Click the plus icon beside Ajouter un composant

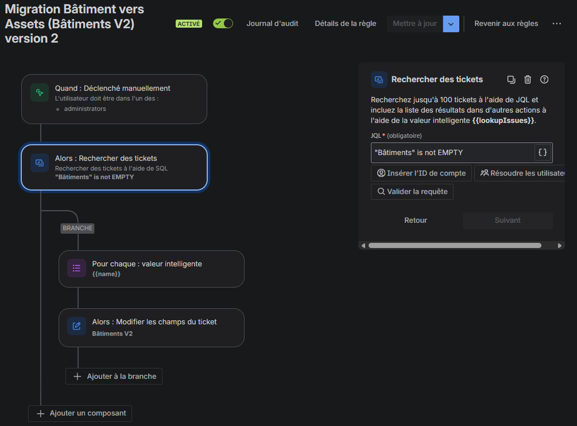[40, 414]
